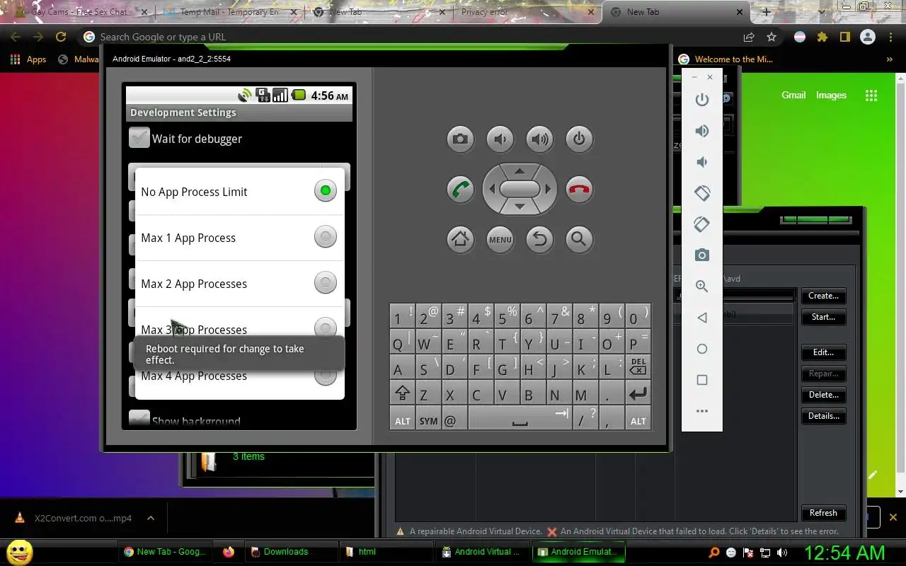Image resolution: width=906 pixels, height=566 pixels.
Task: Open new Chrome tab with plus
Action: coord(766,12)
